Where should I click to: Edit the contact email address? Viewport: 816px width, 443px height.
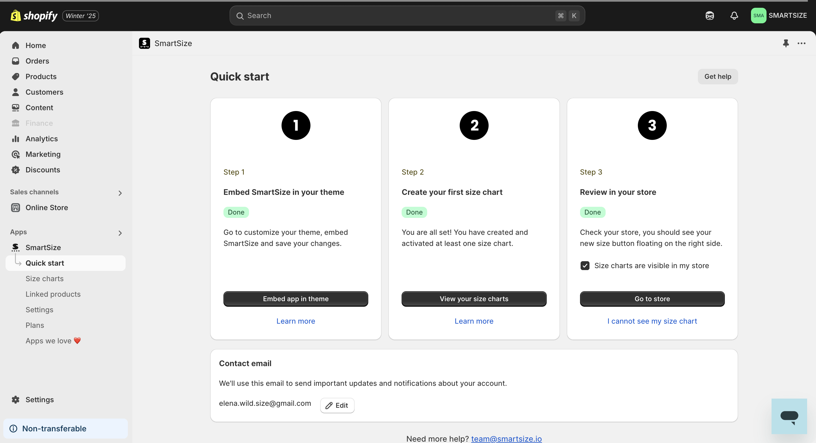pyautogui.click(x=337, y=405)
